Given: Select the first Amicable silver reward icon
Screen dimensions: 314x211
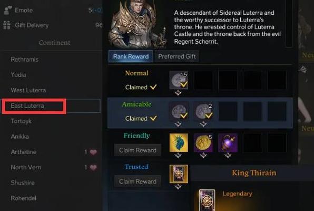Looking at the screenshot, I should (x=179, y=111).
